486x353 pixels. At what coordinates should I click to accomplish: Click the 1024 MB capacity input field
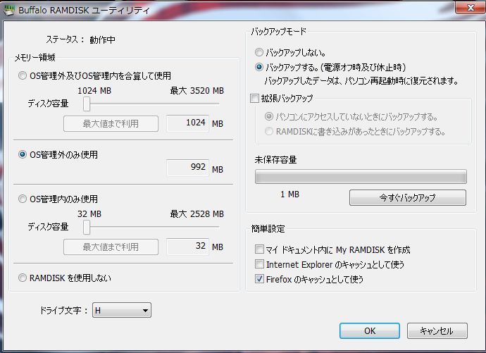188,123
